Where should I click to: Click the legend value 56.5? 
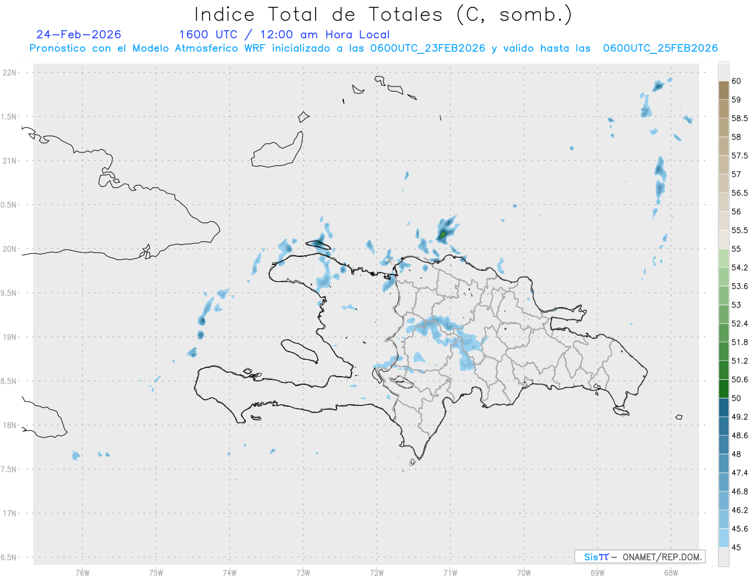740,193
